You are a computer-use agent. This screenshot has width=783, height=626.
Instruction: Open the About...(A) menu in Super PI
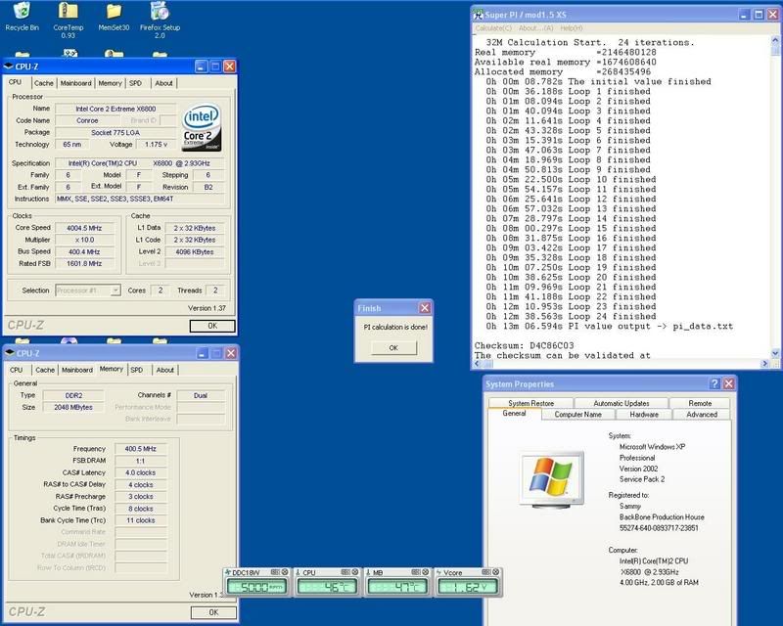click(535, 28)
